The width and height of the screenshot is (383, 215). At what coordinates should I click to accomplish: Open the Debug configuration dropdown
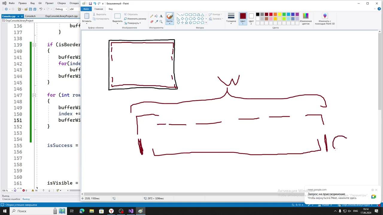tap(61, 9)
